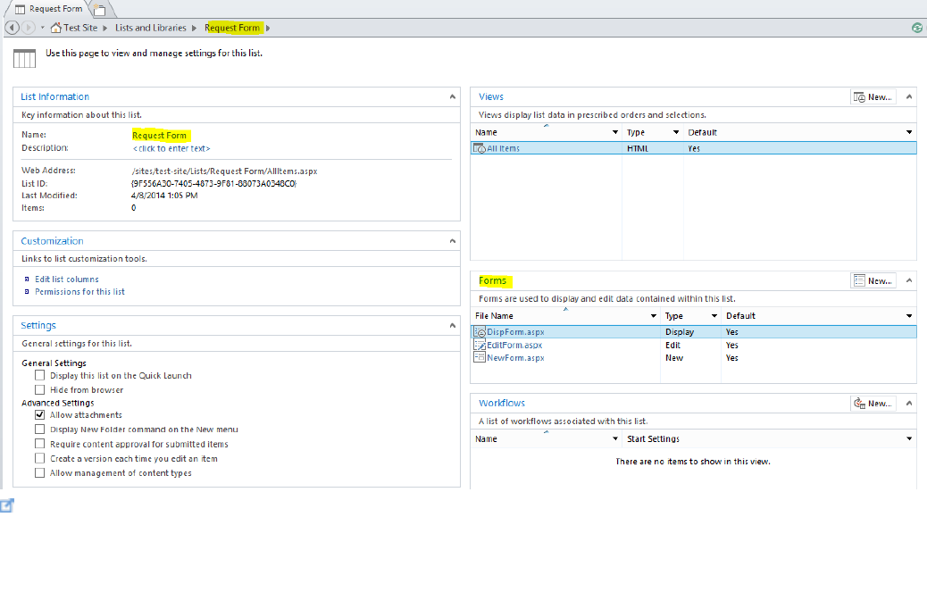Click the Request Form name link

pyautogui.click(x=159, y=136)
